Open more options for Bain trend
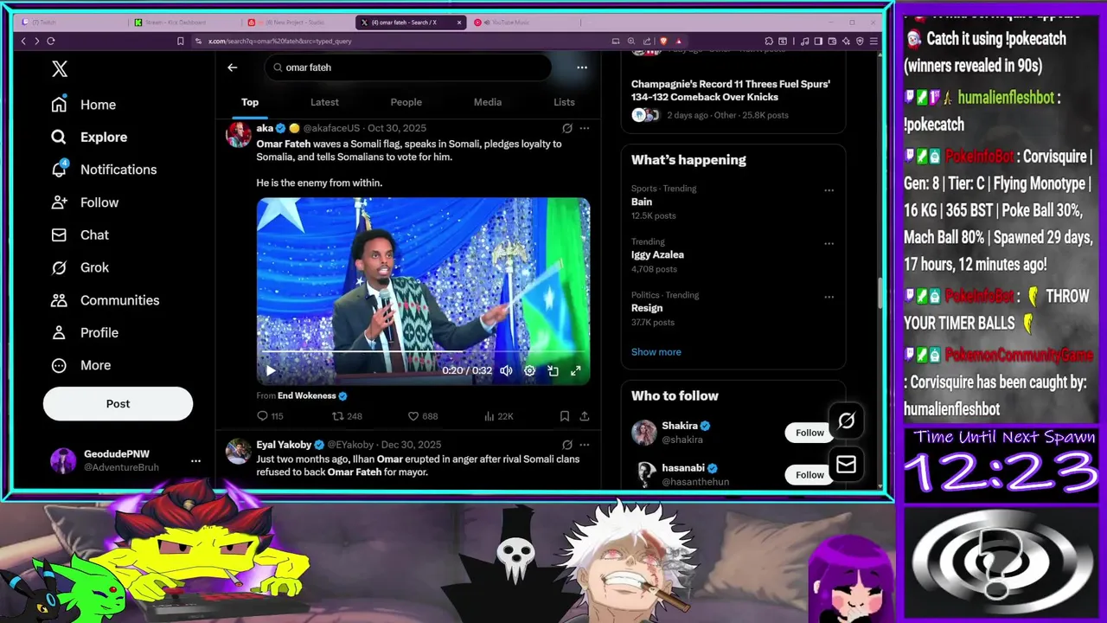Image resolution: width=1107 pixels, height=623 pixels. (x=829, y=190)
